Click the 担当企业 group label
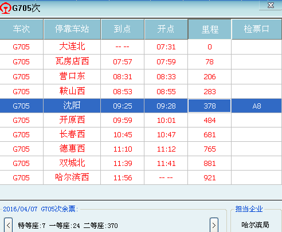The width and height of the screenshot is (282, 232). pyautogui.click(x=249, y=209)
